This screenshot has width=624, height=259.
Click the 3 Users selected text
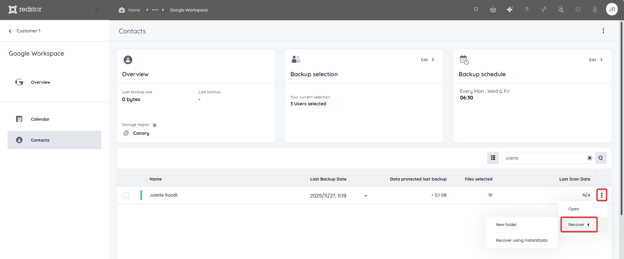tap(308, 104)
